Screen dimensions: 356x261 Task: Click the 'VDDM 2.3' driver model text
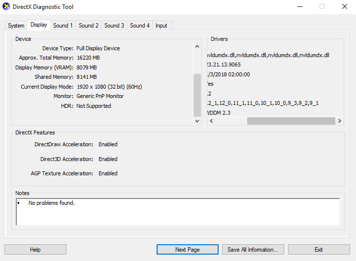[219, 113]
